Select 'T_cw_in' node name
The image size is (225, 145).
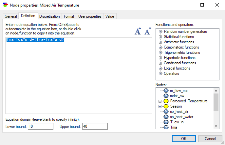(x=177, y=122)
